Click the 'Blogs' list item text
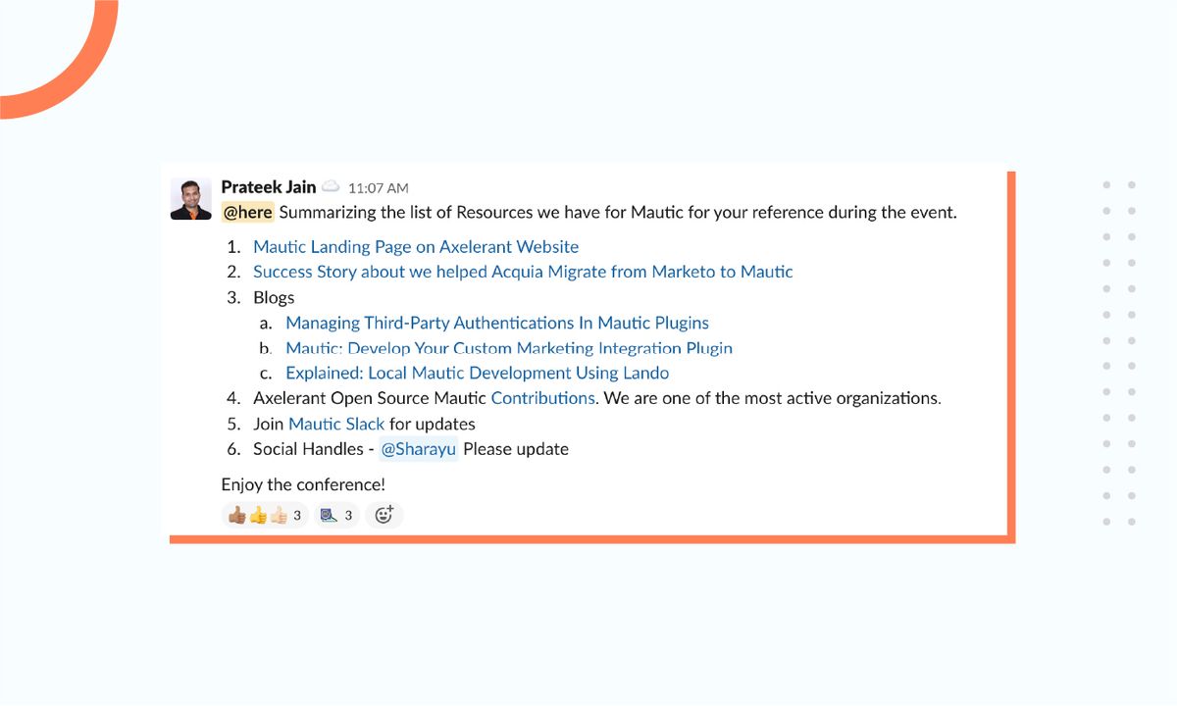1177x706 pixels. [x=274, y=297]
